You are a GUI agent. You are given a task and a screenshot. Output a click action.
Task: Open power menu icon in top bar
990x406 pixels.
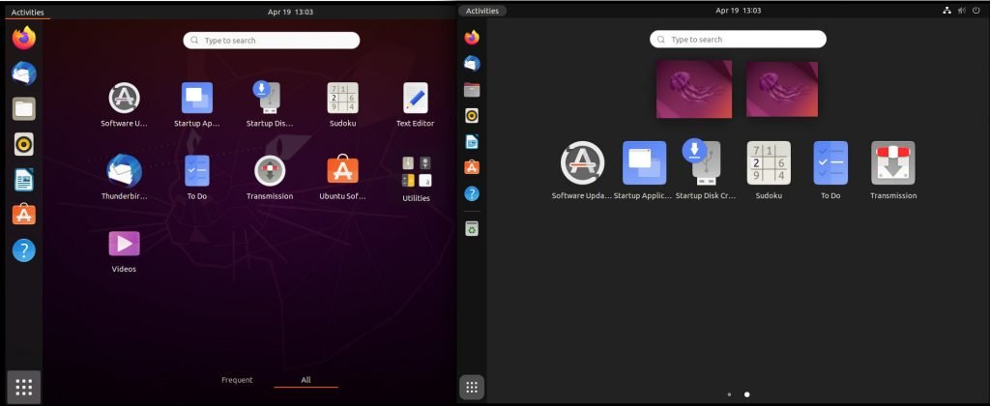point(976,11)
